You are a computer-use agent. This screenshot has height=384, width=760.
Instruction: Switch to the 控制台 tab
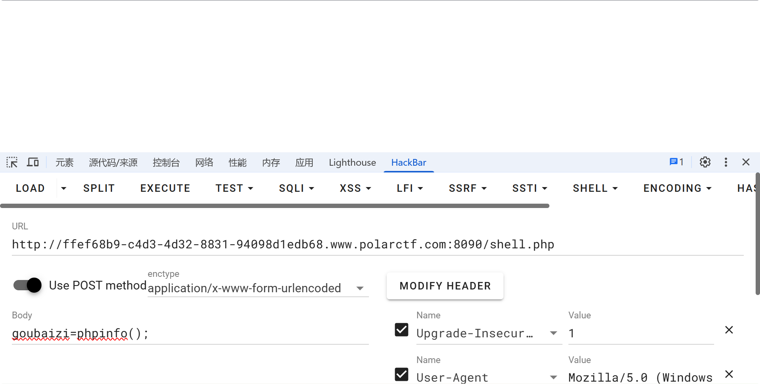166,163
